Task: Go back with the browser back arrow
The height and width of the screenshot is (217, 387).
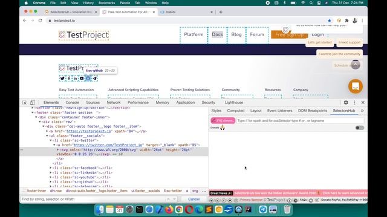Action: [24, 20]
